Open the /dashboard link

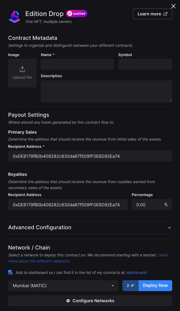point(136,272)
